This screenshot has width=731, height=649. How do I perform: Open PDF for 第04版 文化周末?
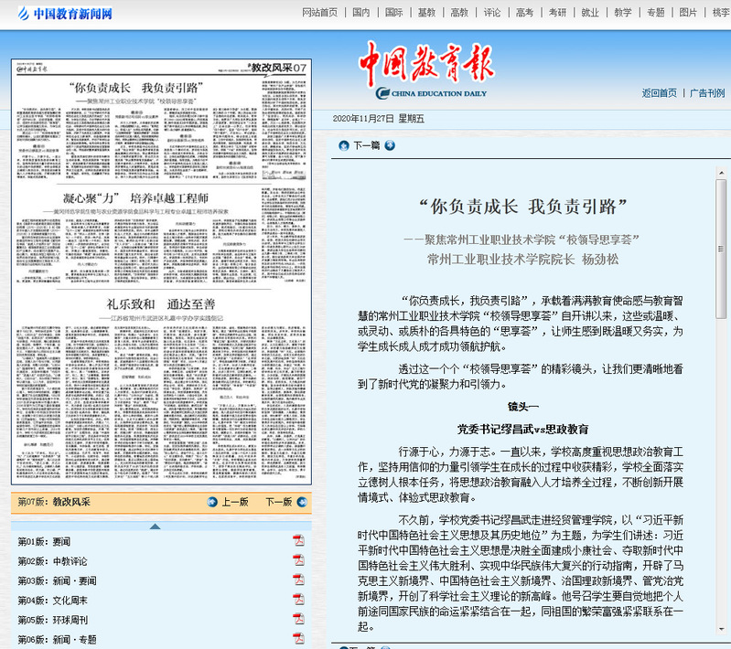pyautogui.click(x=298, y=600)
